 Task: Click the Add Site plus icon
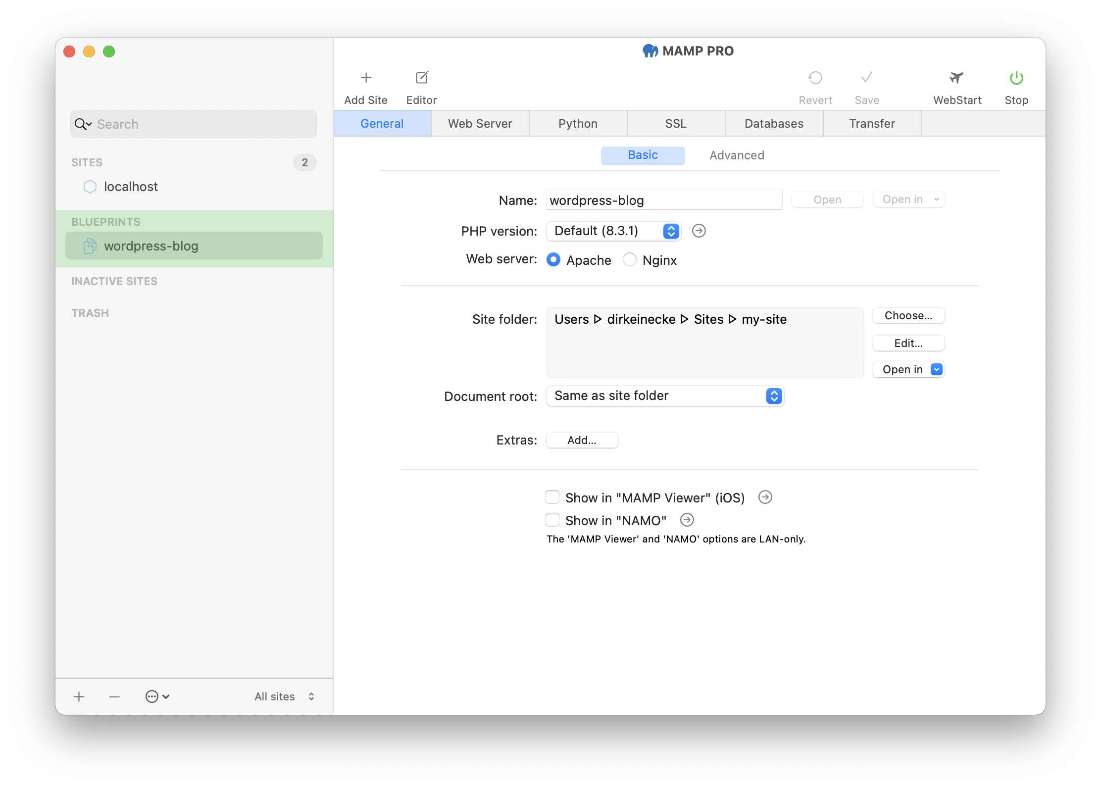tap(366, 78)
